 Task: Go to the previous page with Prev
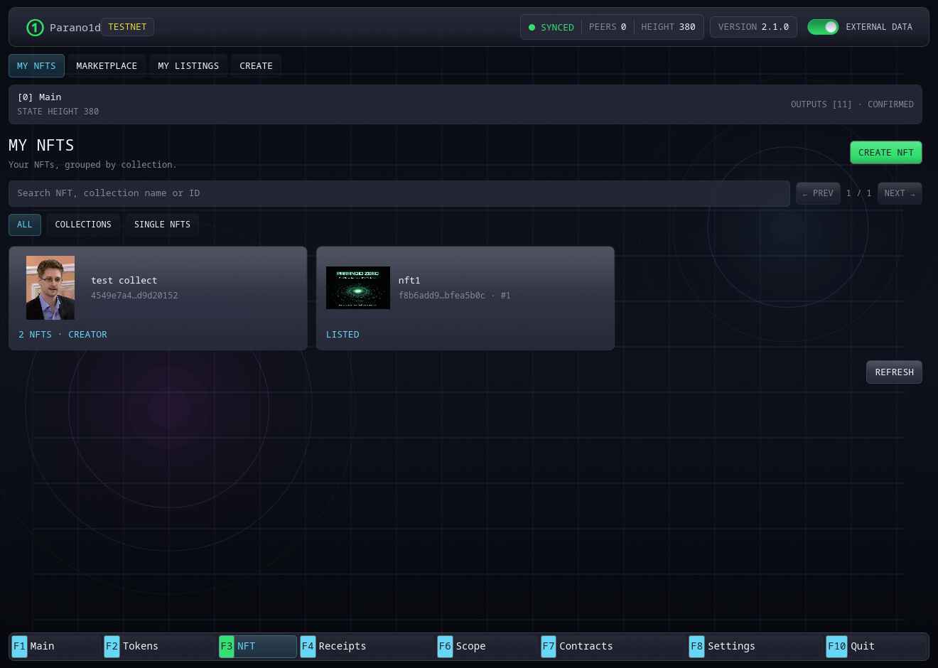(x=818, y=193)
